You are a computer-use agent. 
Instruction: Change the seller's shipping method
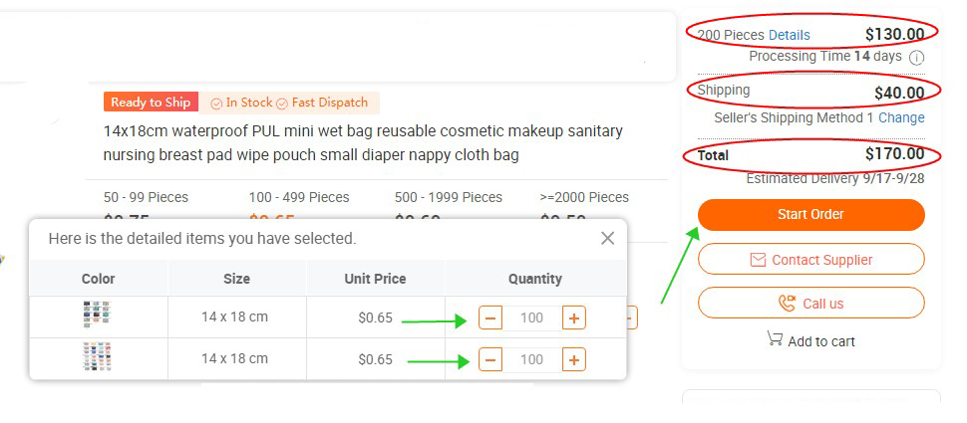[901, 117]
